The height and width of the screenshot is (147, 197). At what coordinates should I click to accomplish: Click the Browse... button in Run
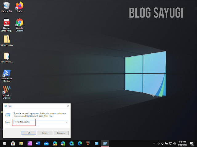point(61,133)
